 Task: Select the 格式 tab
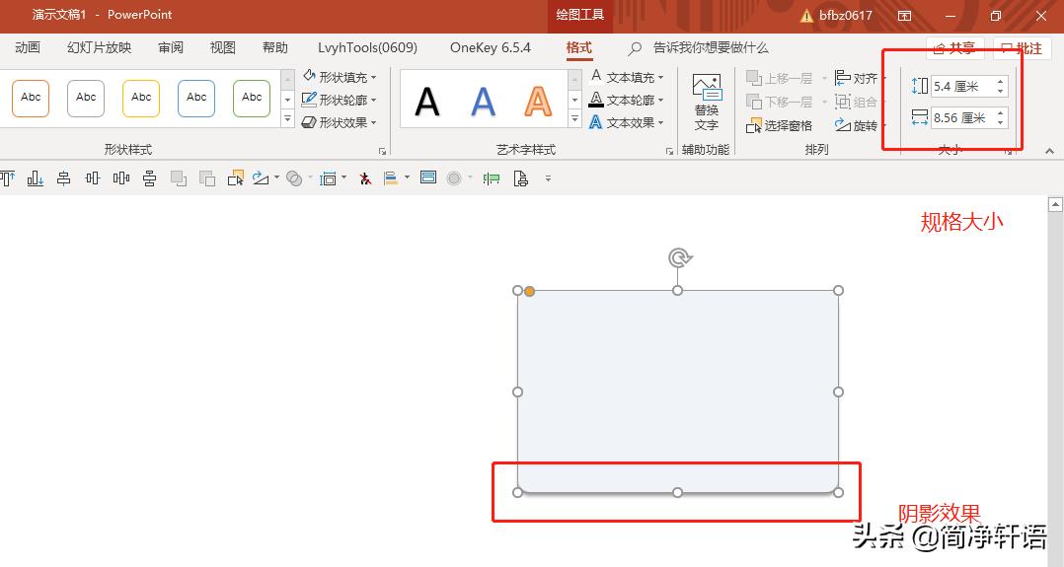tap(578, 47)
